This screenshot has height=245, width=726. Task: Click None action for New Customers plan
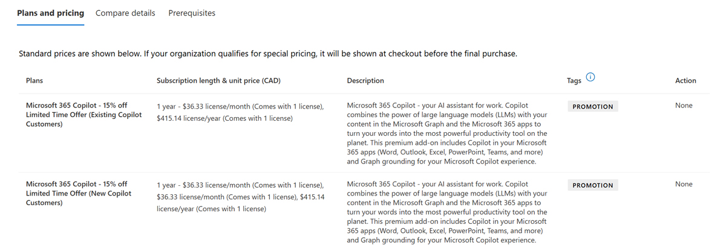(684, 185)
